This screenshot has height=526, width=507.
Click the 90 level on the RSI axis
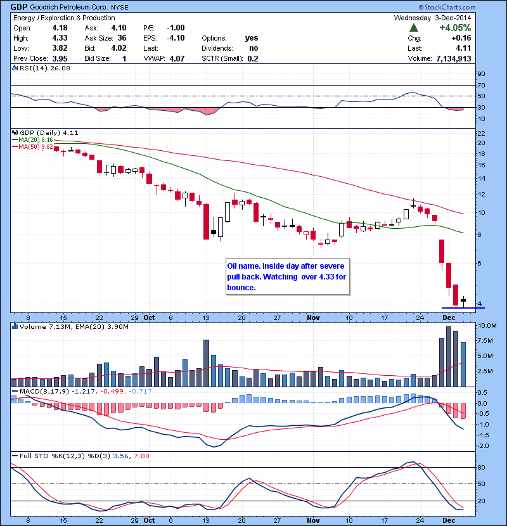coord(481,74)
